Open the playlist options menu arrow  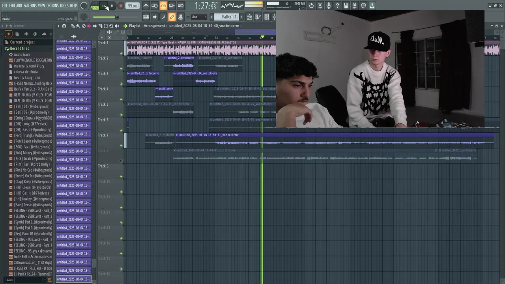point(58,26)
